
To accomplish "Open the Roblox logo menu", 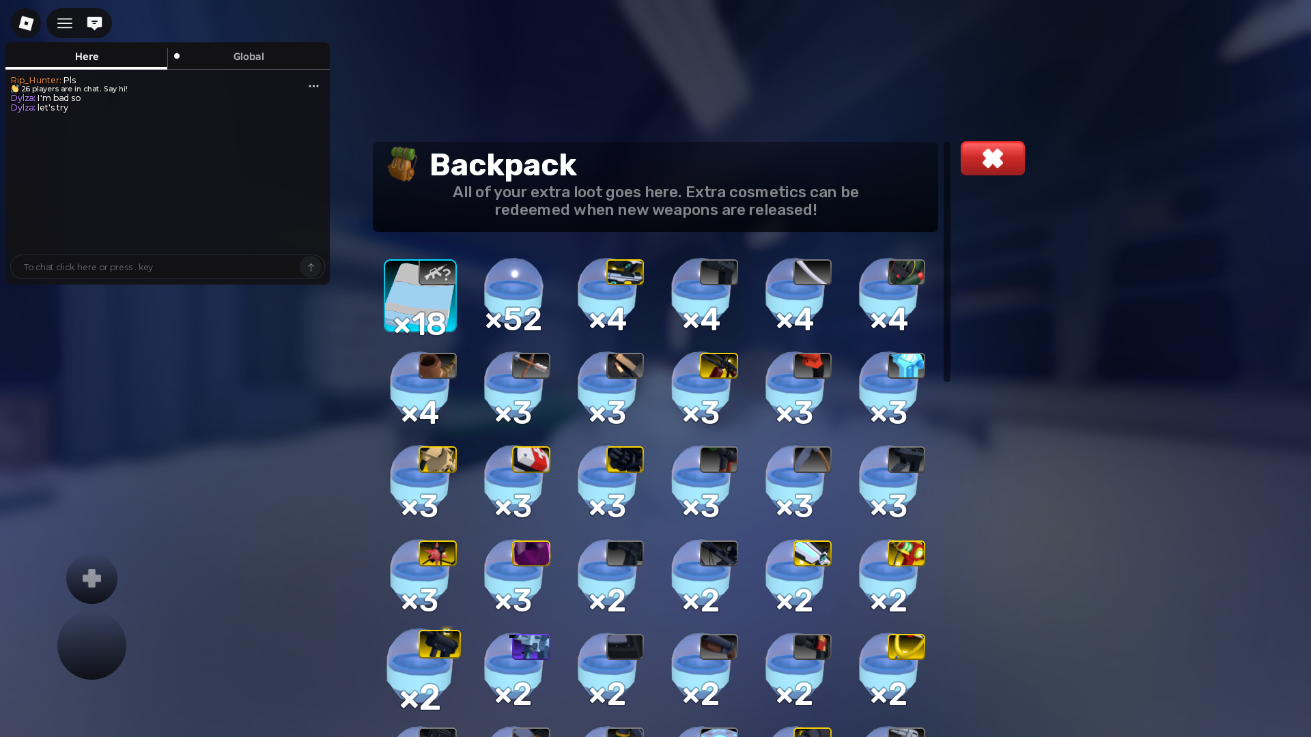I will pos(26,23).
